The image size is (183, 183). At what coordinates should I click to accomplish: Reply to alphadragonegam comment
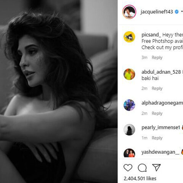[157, 113]
